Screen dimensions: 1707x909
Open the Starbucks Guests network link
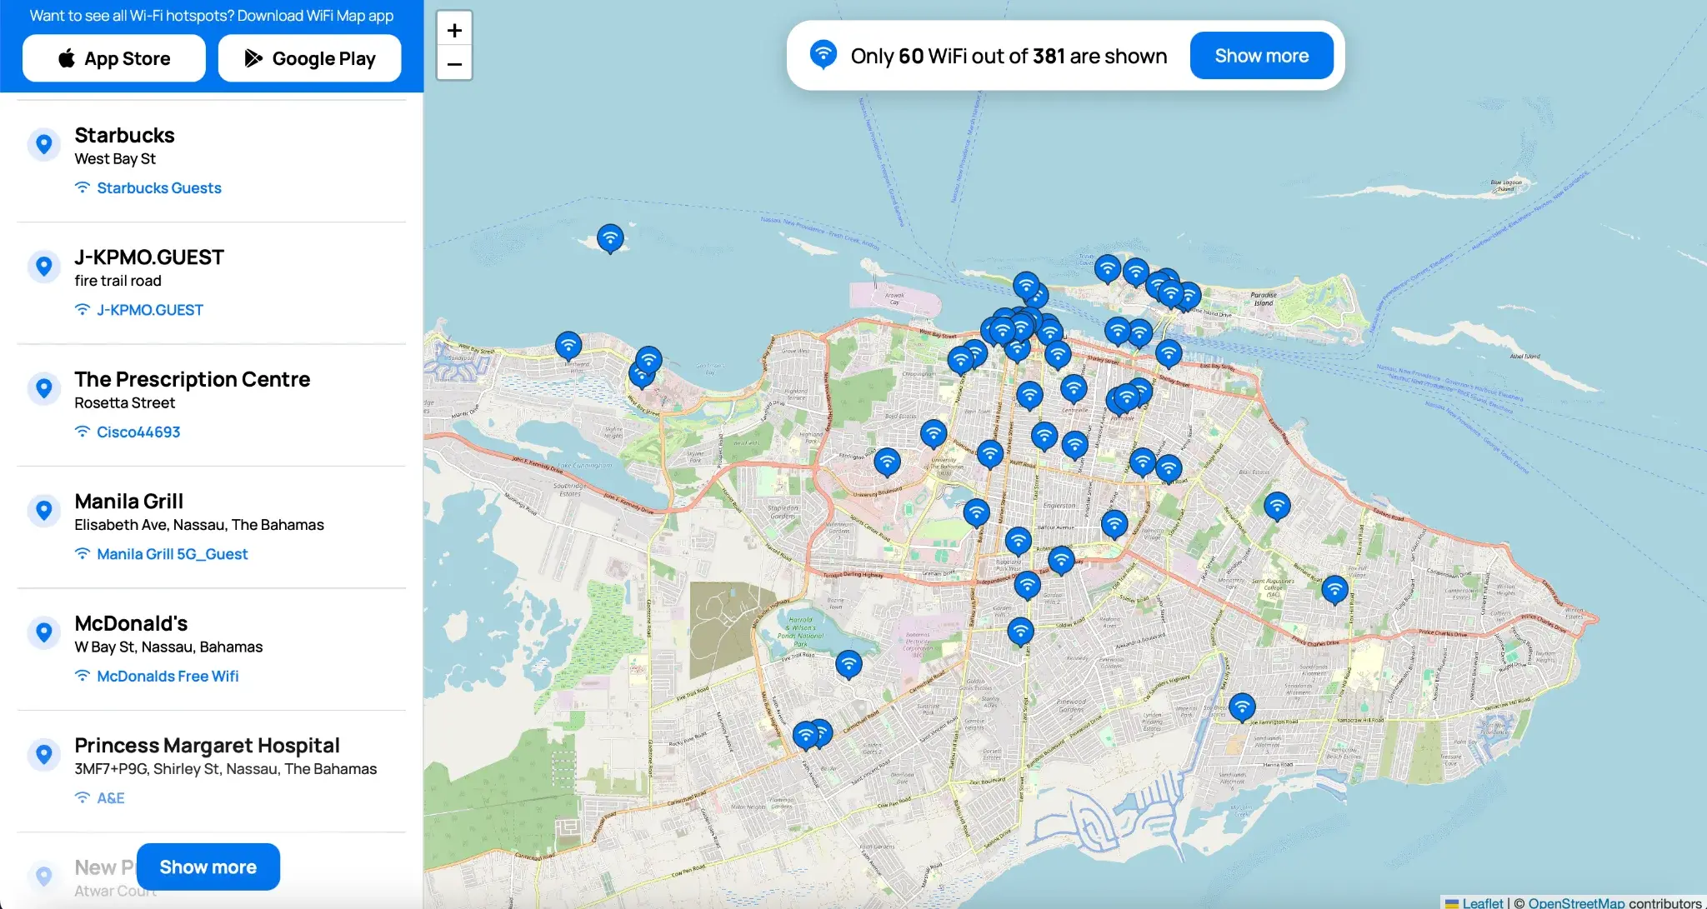coord(158,187)
